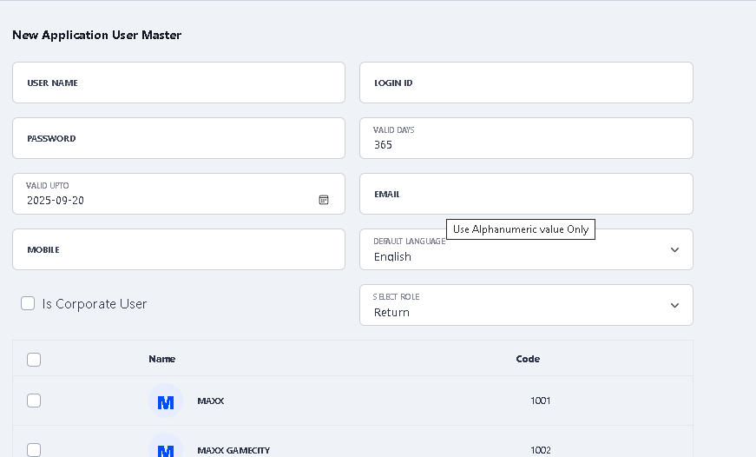Open the Valid Upto calendar picker icon
Viewport: 756px width, 457px height.
(x=324, y=200)
